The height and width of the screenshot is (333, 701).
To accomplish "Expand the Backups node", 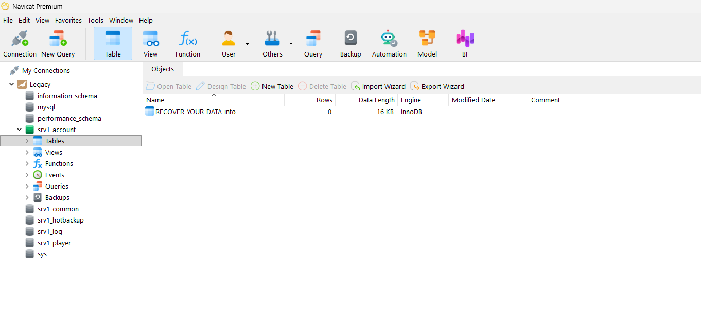I will pos(27,197).
